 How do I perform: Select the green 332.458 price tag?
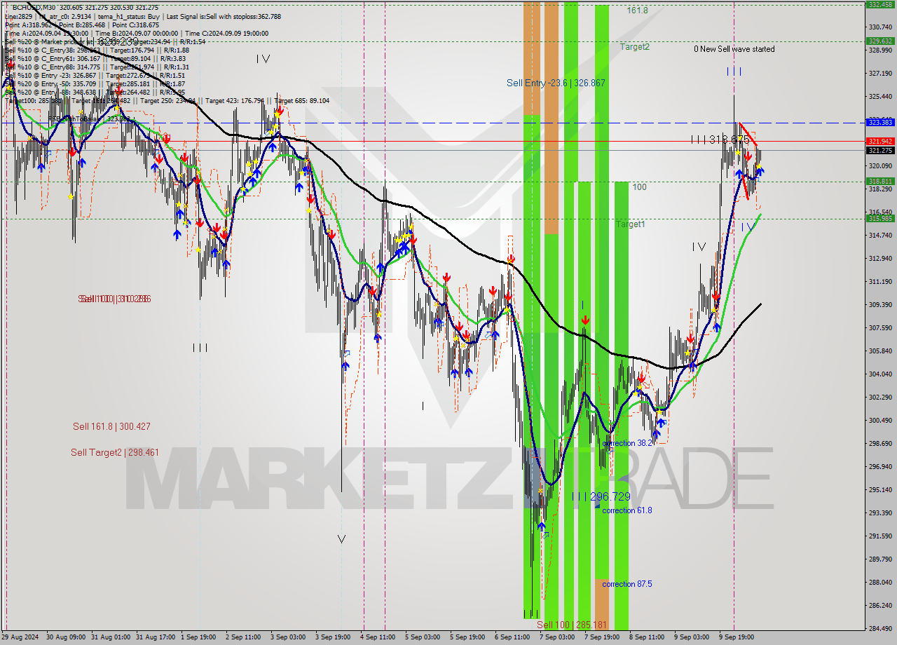[879, 4]
